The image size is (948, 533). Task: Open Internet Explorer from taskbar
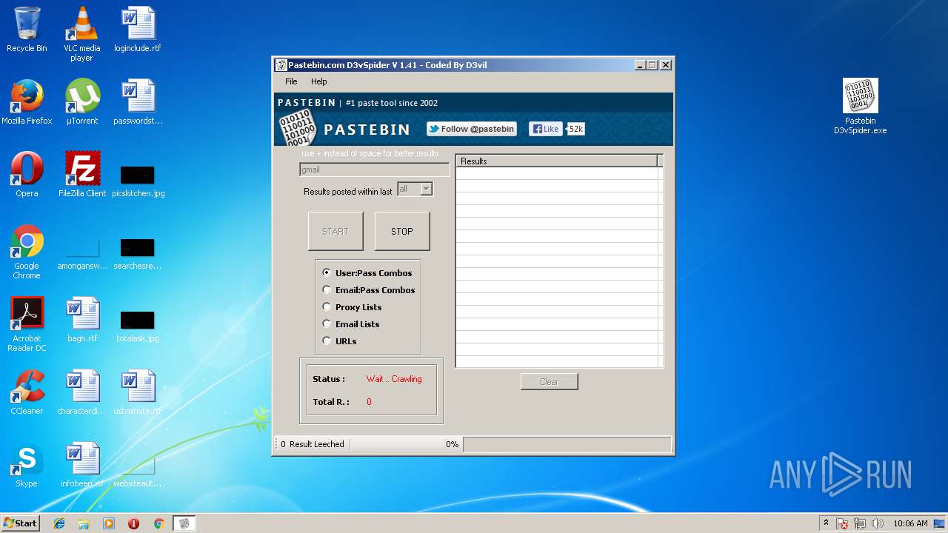tap(59, 523)
